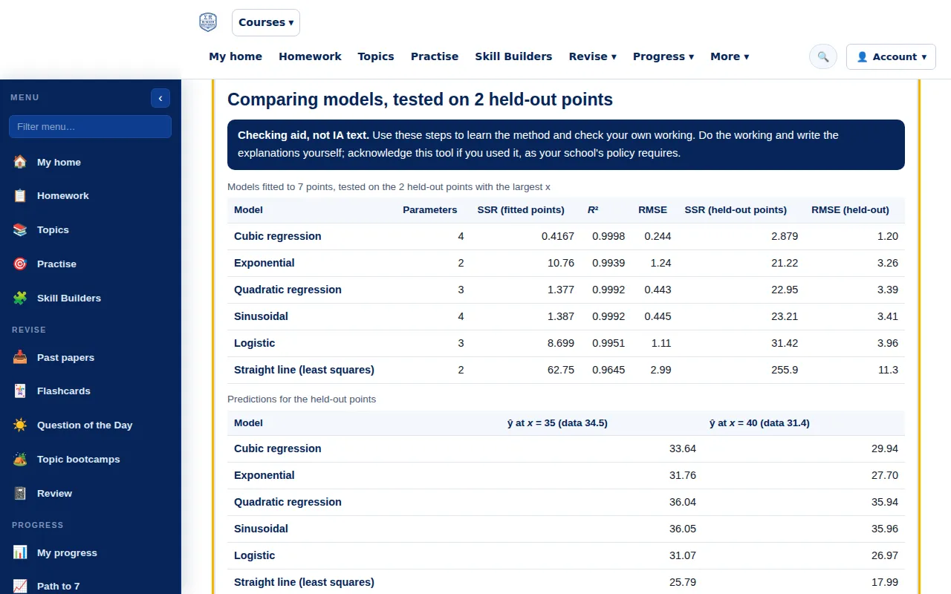Click the SSR (held-out points) column header
The height and width of the screenshot is (594, 951).
click(736, 210)
